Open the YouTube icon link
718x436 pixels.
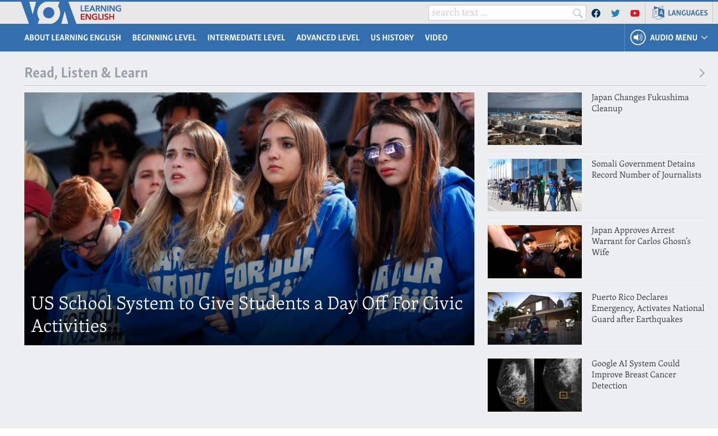(635, 13)
